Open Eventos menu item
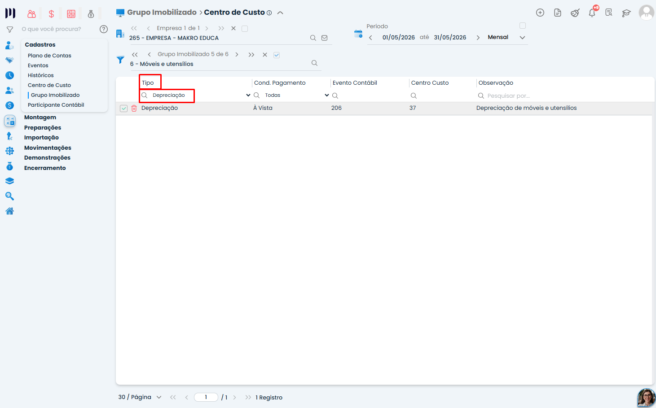The width and height of the screenshot is (656, 408). (x=38, y=65)
